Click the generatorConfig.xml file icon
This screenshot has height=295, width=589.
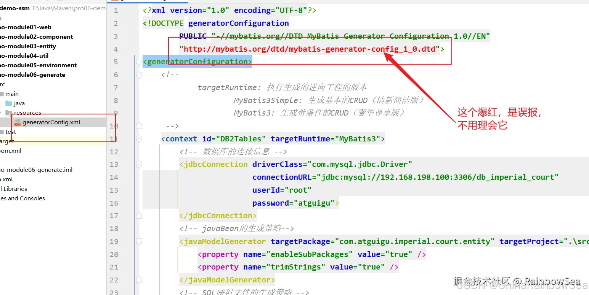(18, 122)
